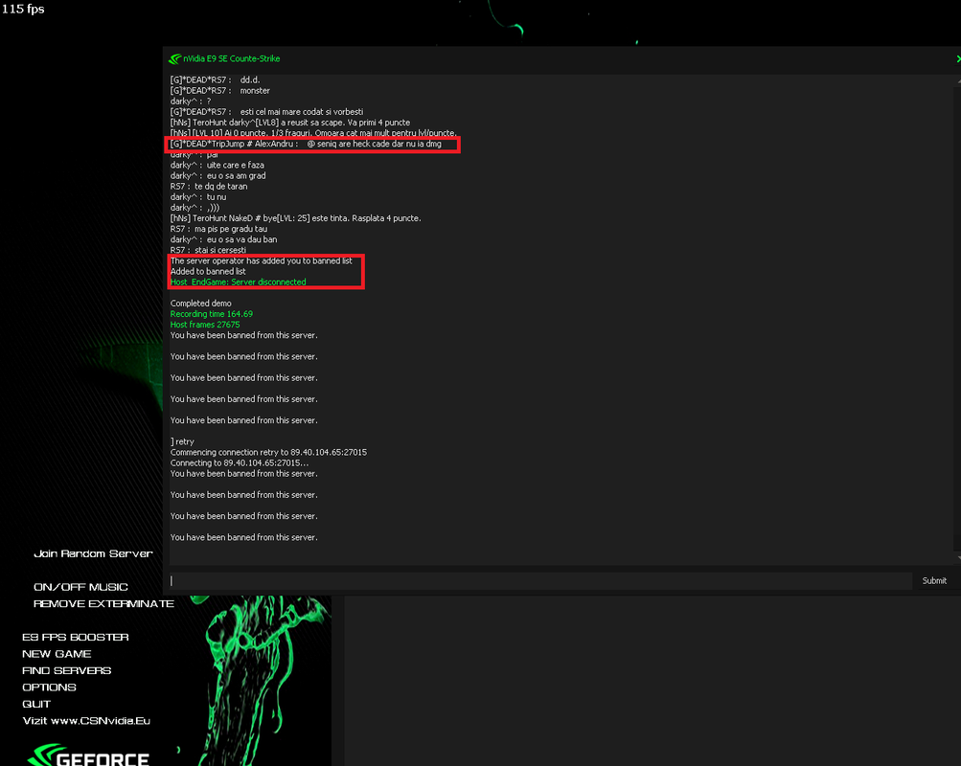Open E9 FPS BOOSTER menu item
Screen dimensions: 961x766
[x=76, y=637]
